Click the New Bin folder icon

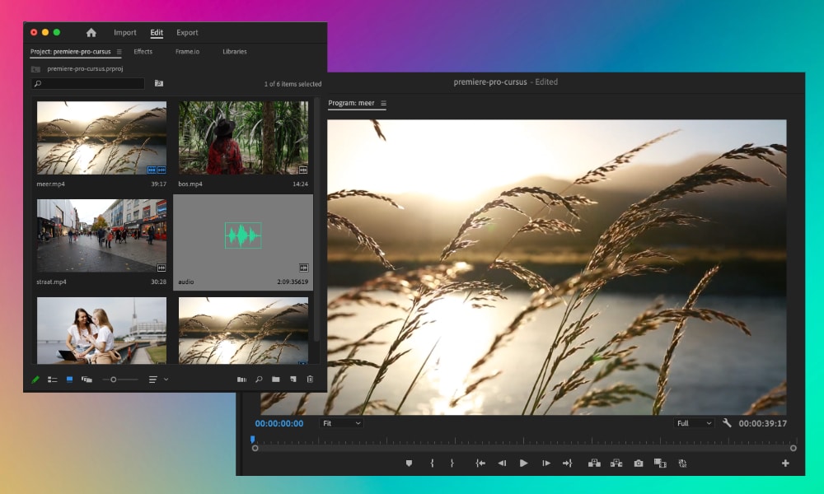click(x=276, y=380)
